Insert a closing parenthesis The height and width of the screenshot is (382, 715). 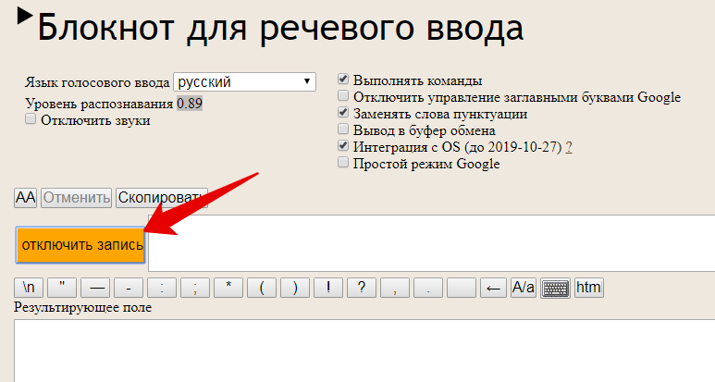coord(295,288)
